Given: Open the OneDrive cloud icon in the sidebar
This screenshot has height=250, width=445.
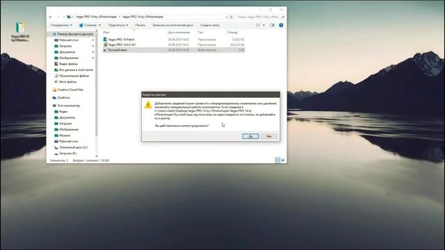Looking at the screenshot, I should point(54,97).
